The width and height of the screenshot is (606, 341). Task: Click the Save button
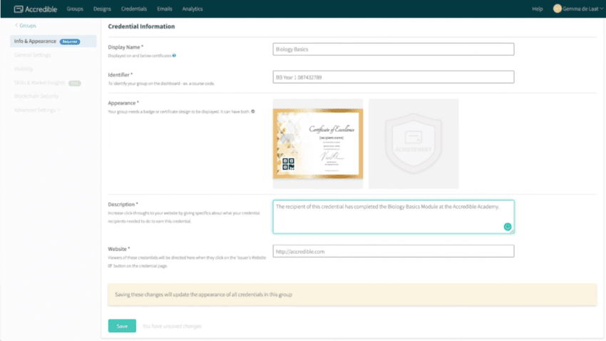(122, 326)
